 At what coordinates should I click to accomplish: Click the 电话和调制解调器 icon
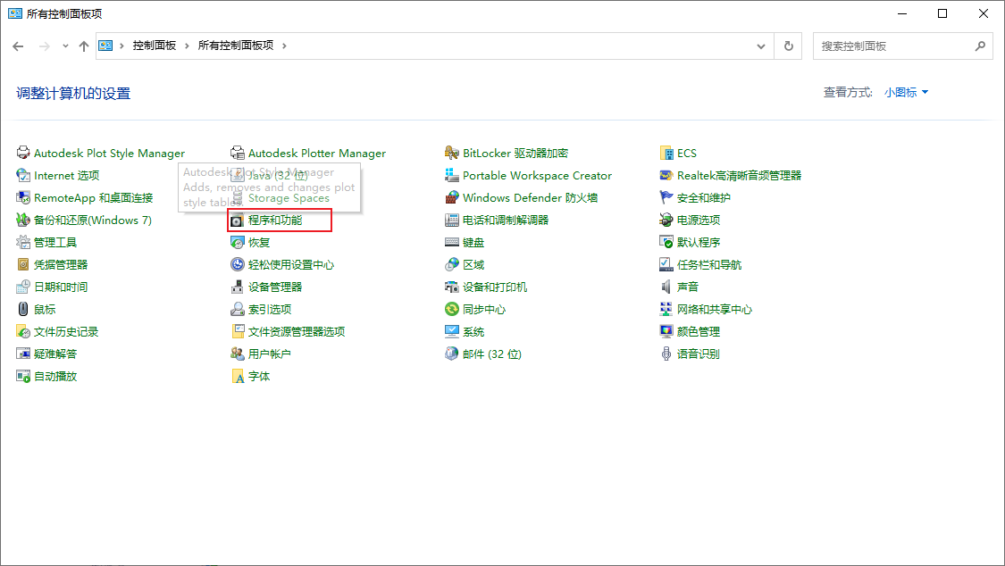pyautogui.click(x=452, y=221)
